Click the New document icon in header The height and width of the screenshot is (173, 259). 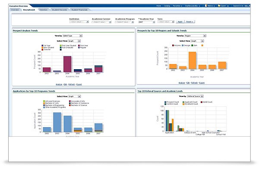[x=206, y=6]
